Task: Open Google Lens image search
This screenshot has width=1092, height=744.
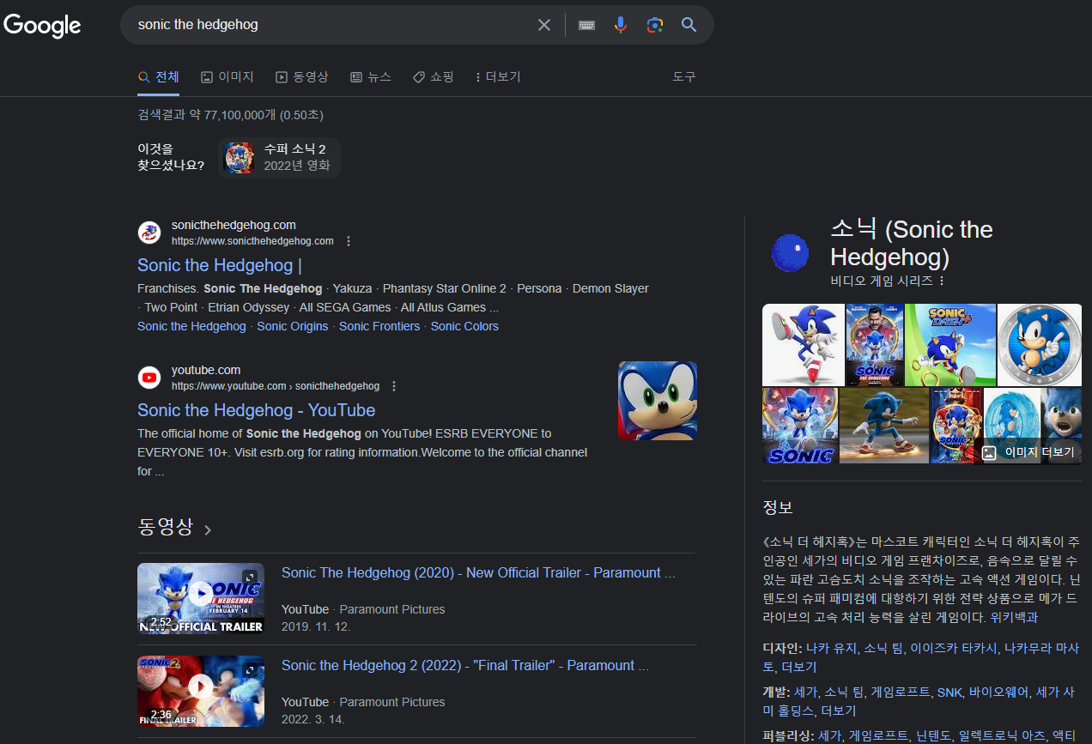Action: [655, 25]
